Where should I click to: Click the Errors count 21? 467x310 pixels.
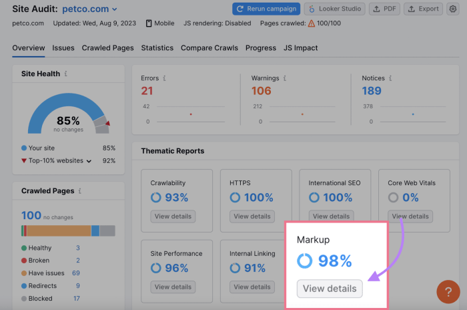(x=147, y=91)
